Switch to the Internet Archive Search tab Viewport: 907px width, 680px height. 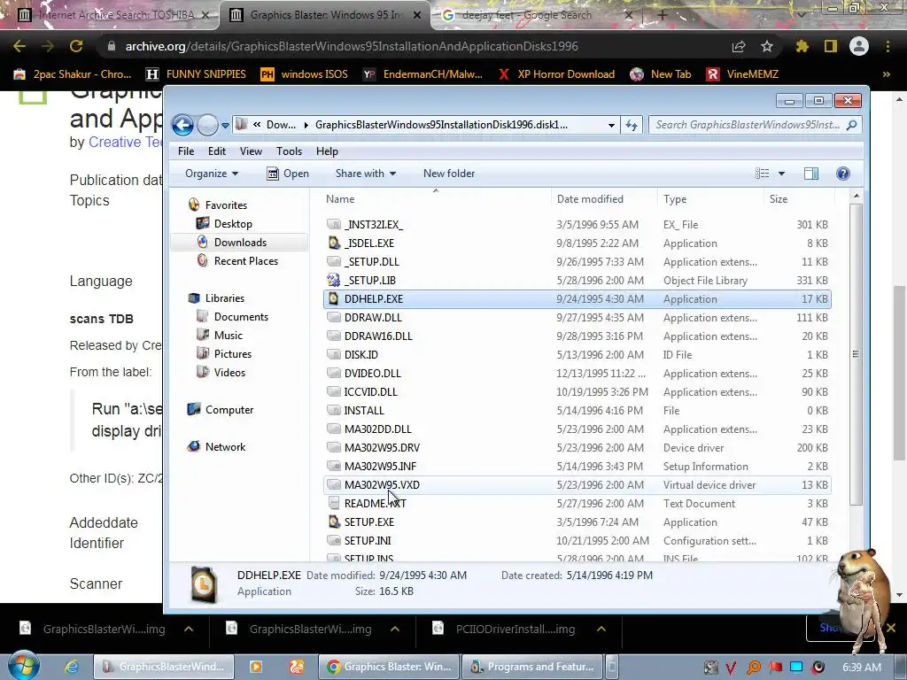(113, 15)
